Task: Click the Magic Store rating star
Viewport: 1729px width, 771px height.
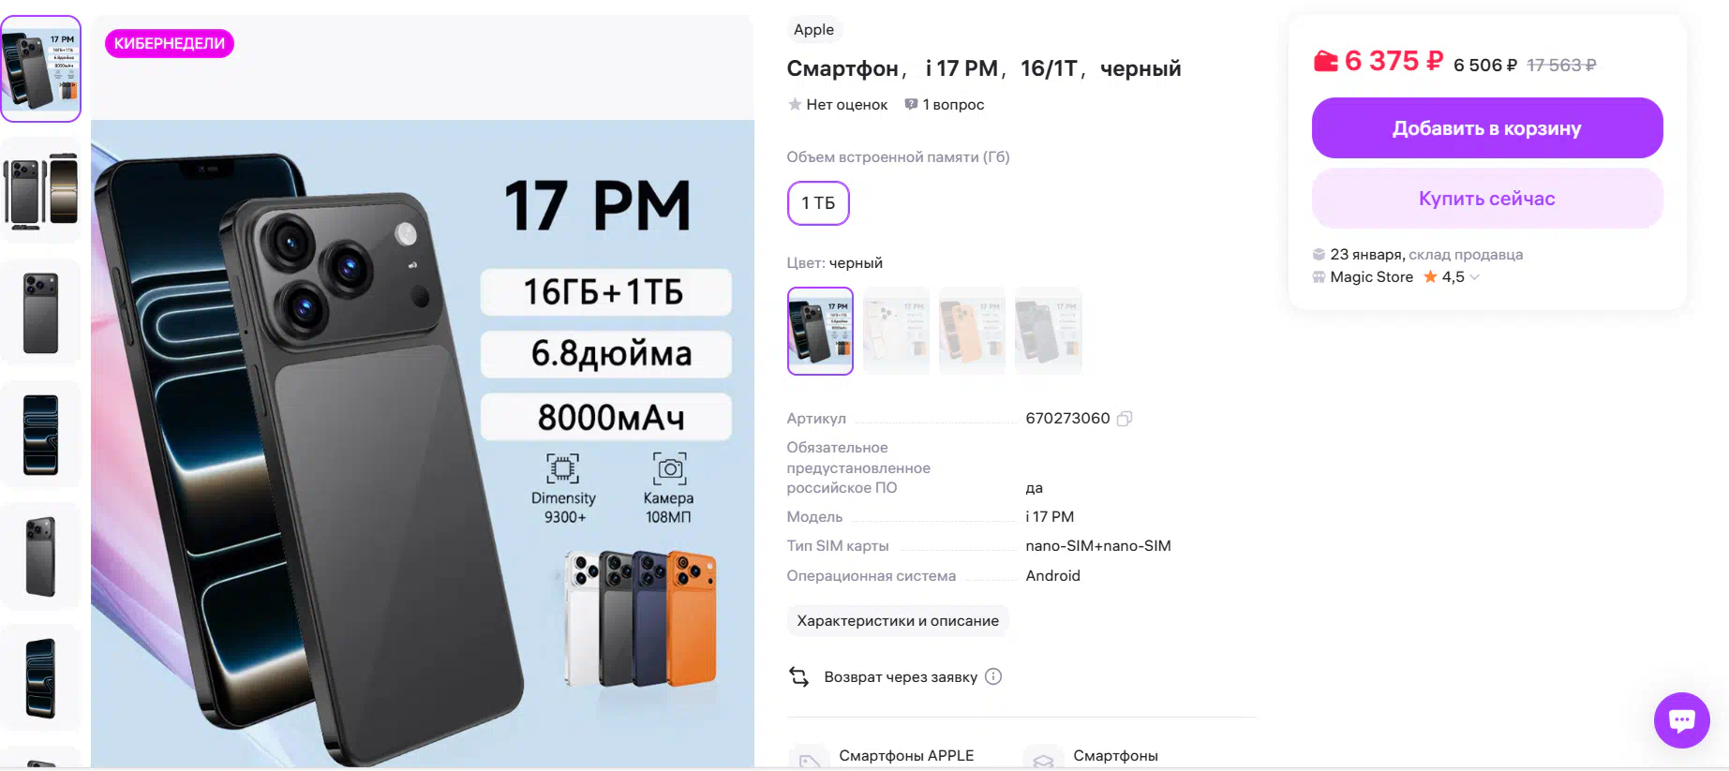Action: tap(1430, 276)
